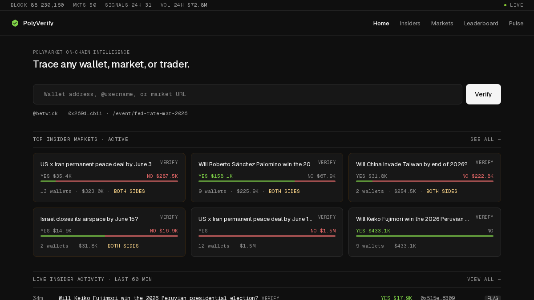Open the Markets nav tab
Viewport: 534px width, 300px height.
coord(442,23)
